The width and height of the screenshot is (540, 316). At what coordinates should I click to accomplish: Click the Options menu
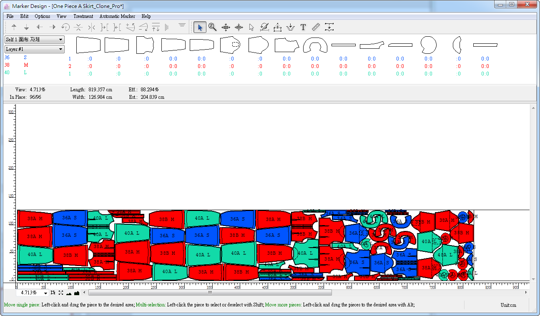point(43,16)
